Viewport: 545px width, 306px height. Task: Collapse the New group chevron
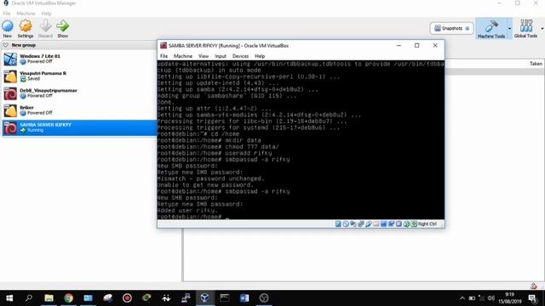click(x=6, y=45)
